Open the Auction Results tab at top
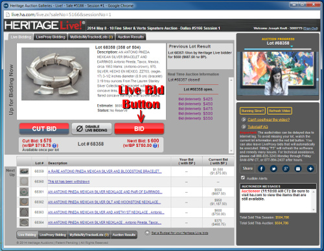Screen dimensions: 324x251 tap(131, 37)
